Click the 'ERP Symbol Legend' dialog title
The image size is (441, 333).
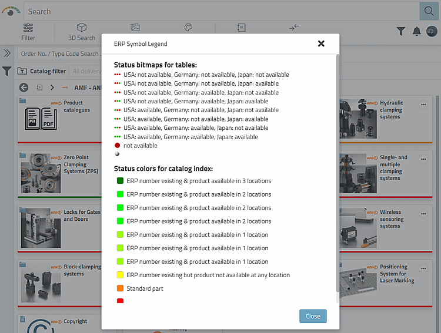click(x=141, y=44)
